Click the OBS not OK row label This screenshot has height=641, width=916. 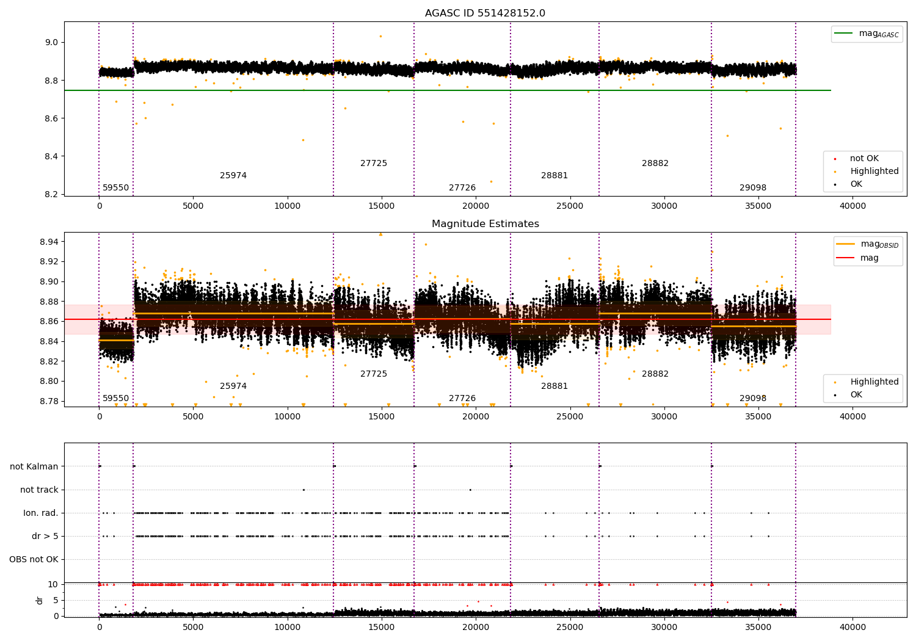pyautogui.click(x=34, y=560)
